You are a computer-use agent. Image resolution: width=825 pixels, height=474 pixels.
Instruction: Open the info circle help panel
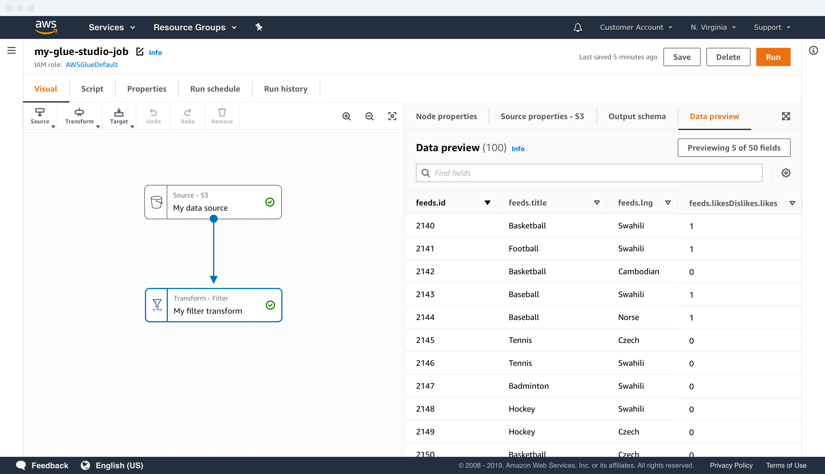(x=813, y=50)
